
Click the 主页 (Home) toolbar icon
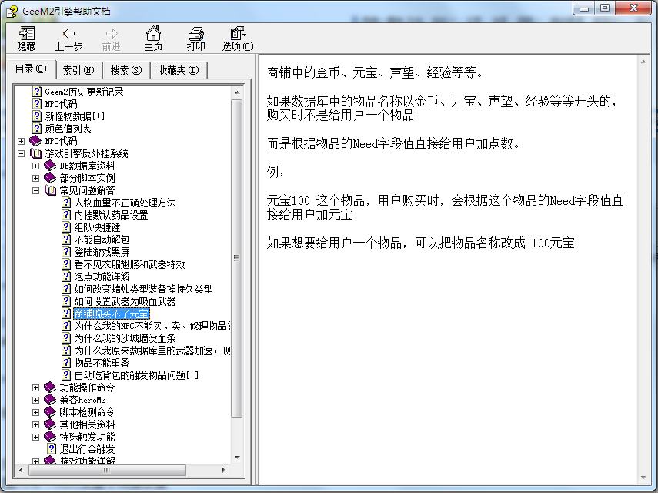[153, 37]
